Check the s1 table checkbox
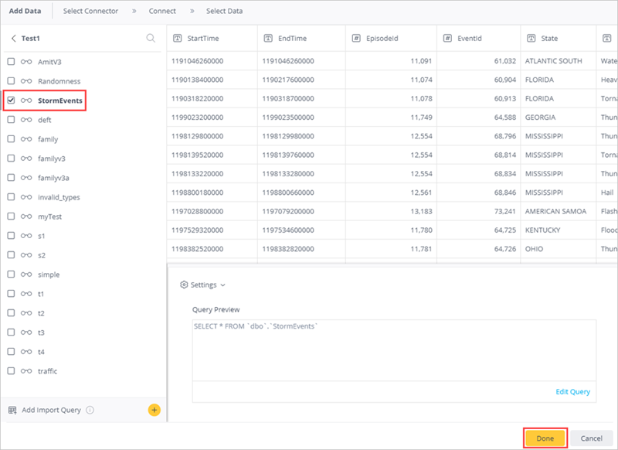The width and height of the screenshot is (618, 450). [x=11, y=236]
